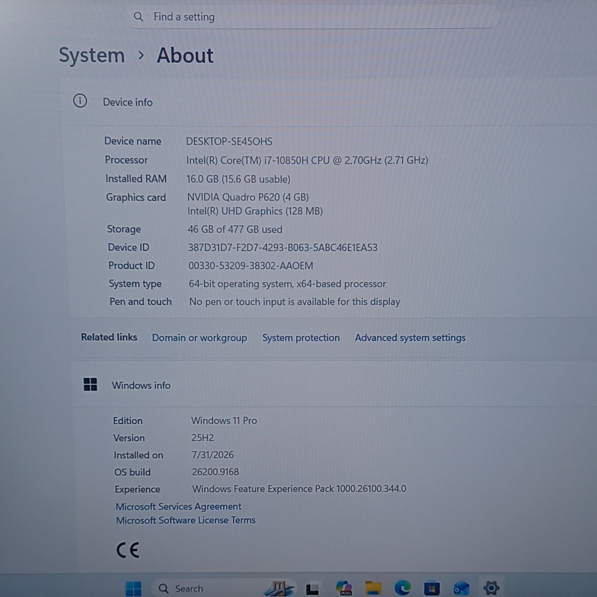The height and width of the screenshot is (597, 597).
Task: Click the installed on date 7/31/2026
Action: tap(213, 455)
